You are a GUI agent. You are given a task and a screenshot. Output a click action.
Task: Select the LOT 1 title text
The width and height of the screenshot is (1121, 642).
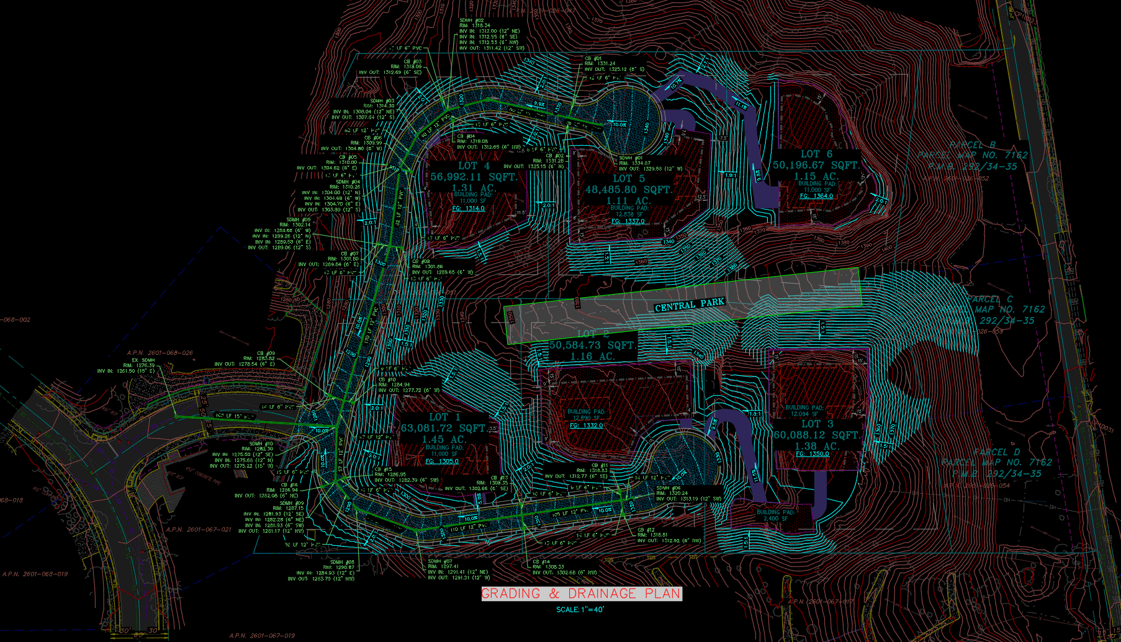tap(444, 417)
